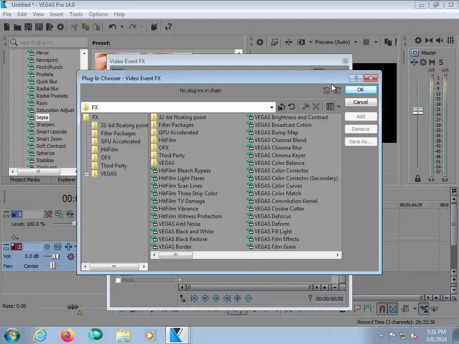Click the help question button in Plug-In Chooser

356,78
